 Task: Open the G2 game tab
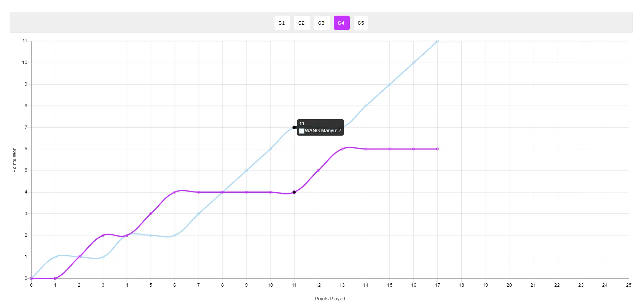tap(302, 23)
